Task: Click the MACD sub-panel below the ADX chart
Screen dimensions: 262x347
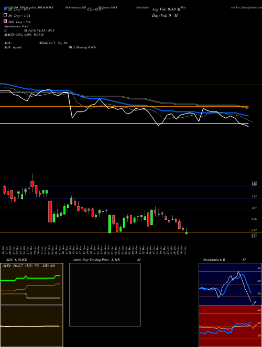Action: [x=31, y=326]
